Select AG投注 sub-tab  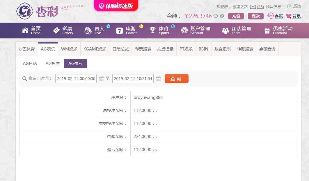[53, 64]
